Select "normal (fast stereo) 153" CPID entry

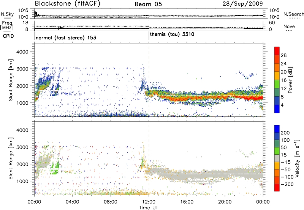coord(66,38)
